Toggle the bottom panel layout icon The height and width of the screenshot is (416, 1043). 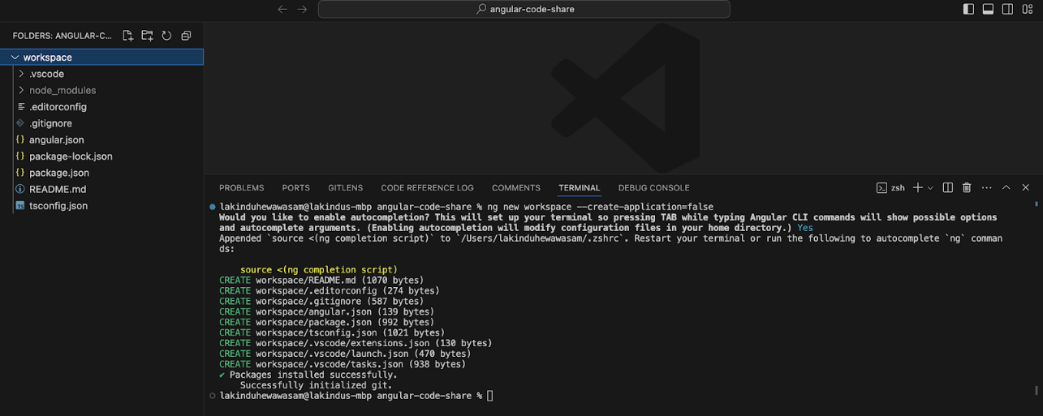(x=988, y=9)
